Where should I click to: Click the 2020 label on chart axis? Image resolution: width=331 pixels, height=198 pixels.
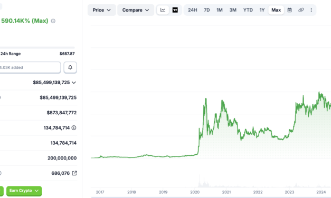[x=195, y=192]
